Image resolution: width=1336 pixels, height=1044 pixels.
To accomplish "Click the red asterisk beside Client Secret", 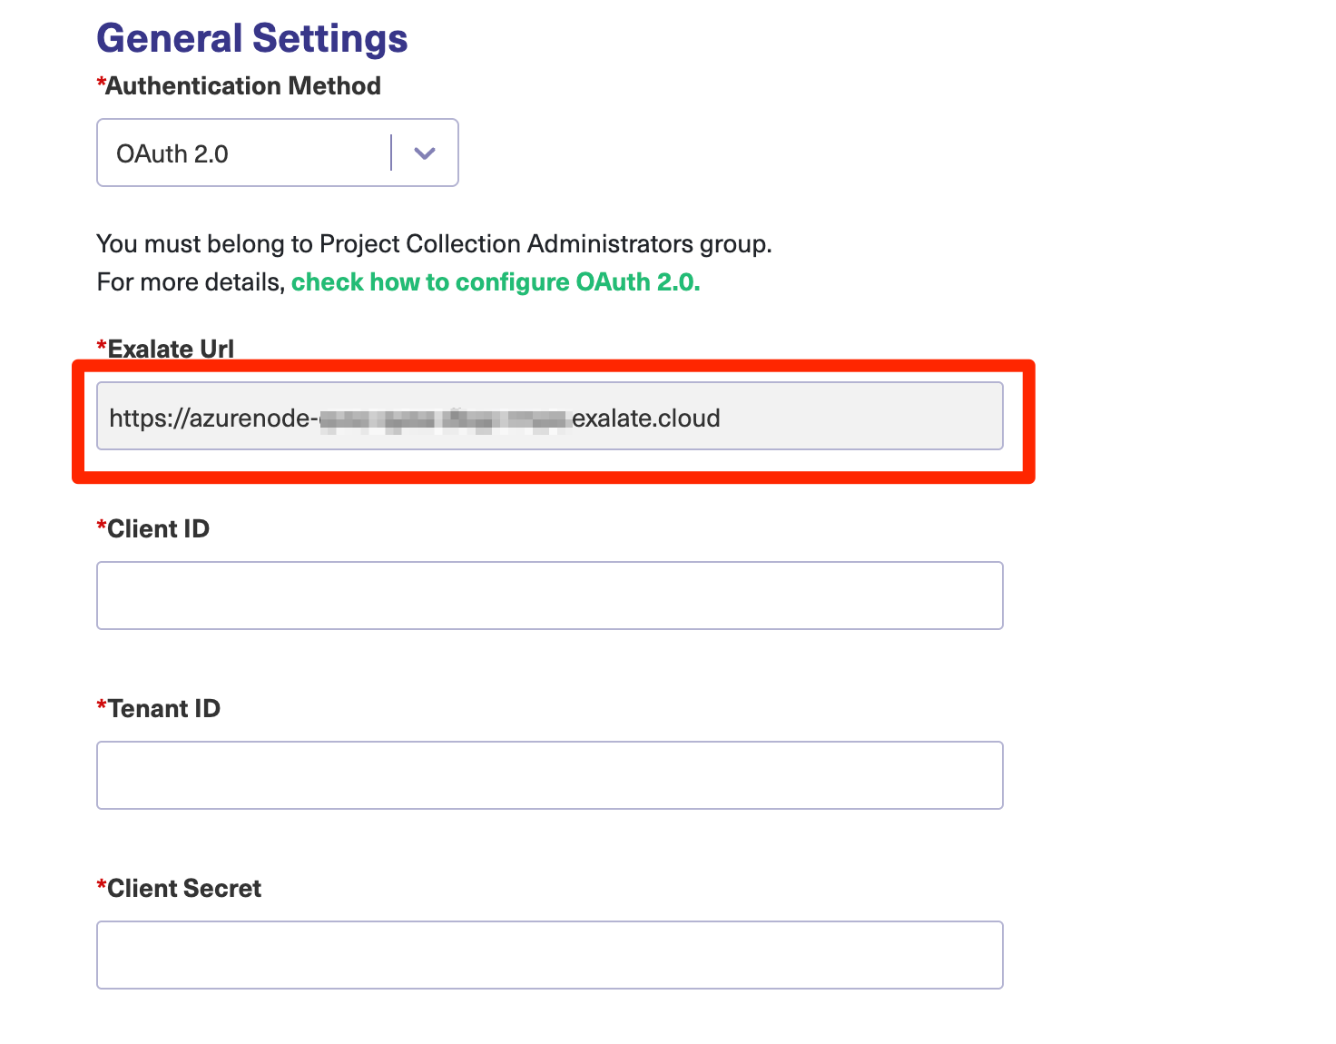I will tap(102, 884).
